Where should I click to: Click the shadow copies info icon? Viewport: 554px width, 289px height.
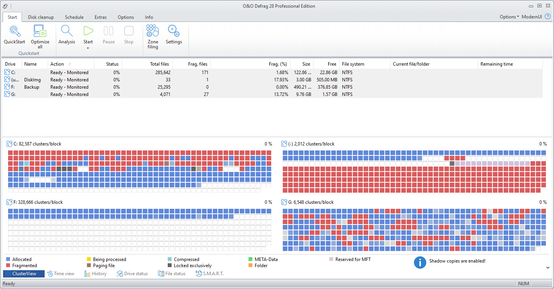pos(420,263)
